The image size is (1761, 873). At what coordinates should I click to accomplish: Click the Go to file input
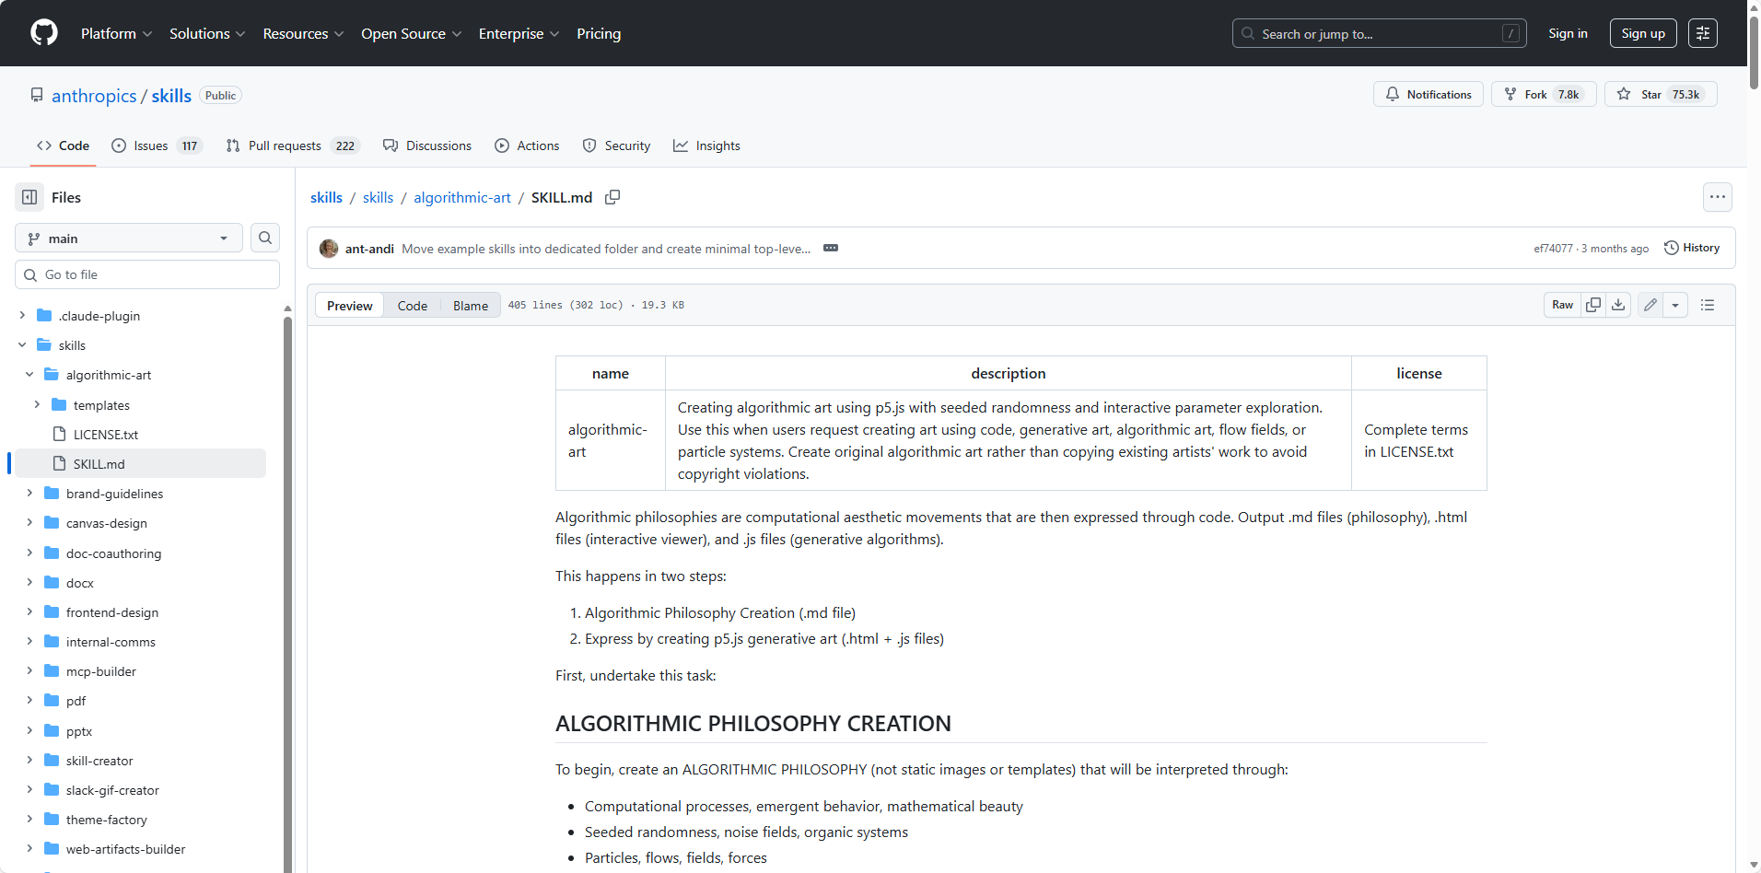tap(147, 274)
